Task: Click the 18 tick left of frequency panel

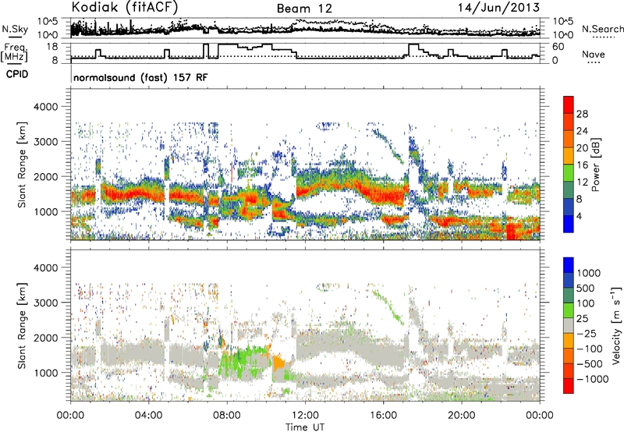Action: [52, 47]
